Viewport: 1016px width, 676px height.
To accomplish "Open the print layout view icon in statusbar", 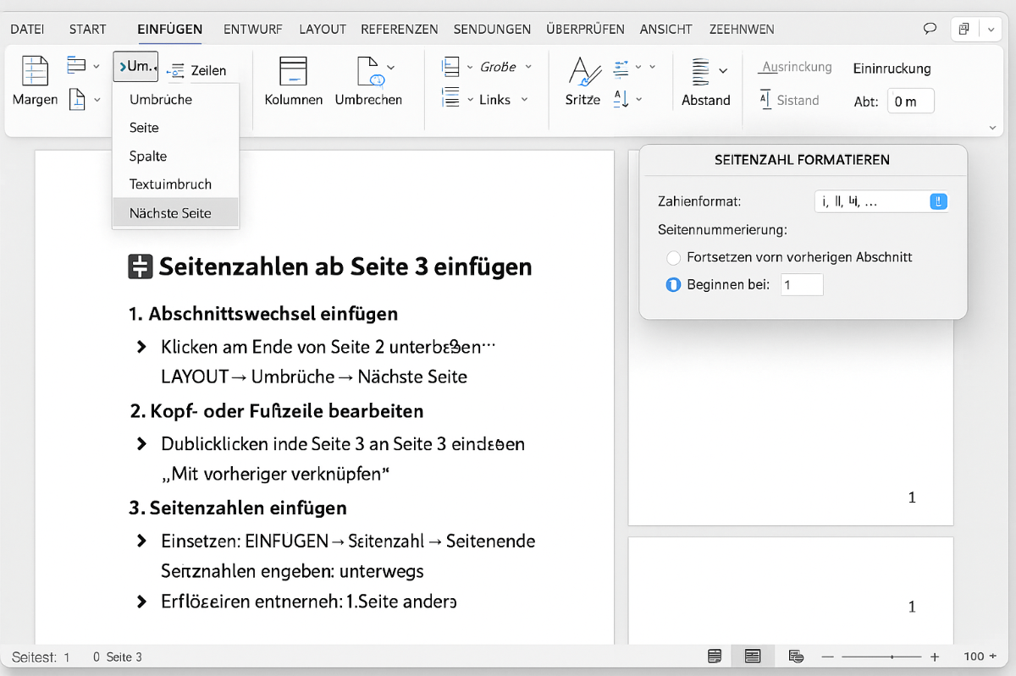I will 752,656.
